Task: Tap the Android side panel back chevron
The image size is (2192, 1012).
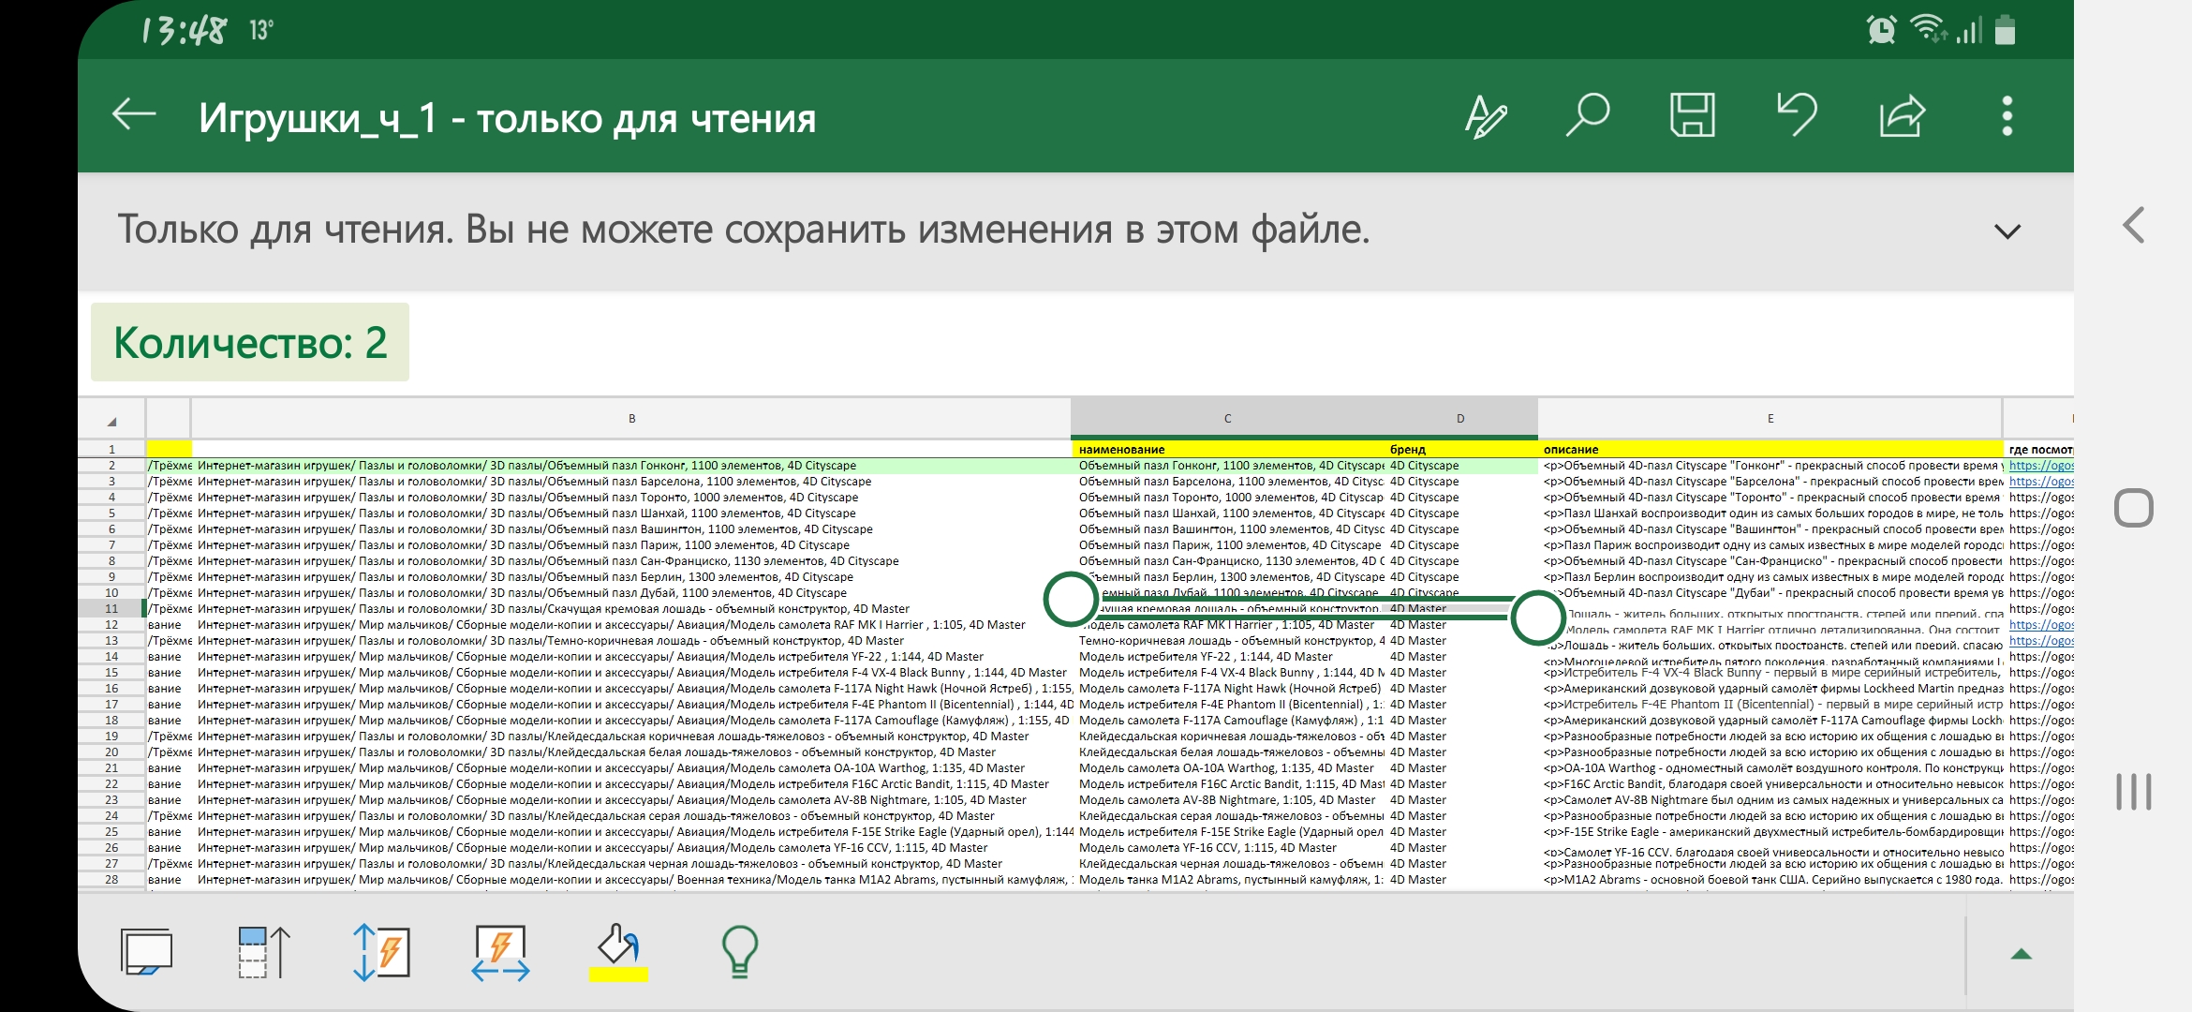Action: coord(2134,225)
